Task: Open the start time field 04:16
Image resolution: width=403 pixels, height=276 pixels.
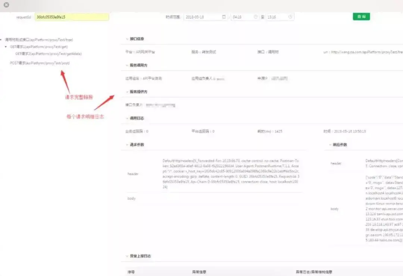Action: point(245,17)
